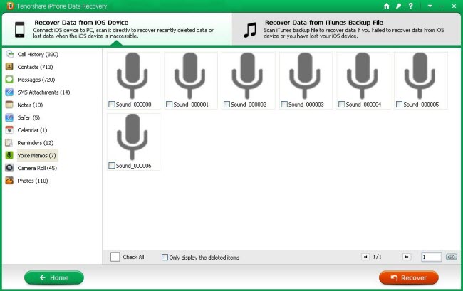The width and height of the screenshot is (463, 291).
Task: Switch to Recover Data from iOS Device tab
Action: (x=117, y=29)
